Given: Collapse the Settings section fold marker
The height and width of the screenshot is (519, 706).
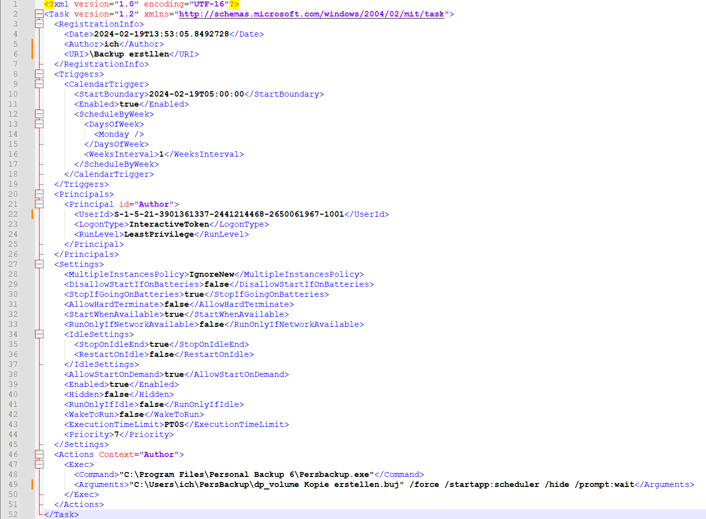Looking at the screenshot, I should point(39,264).
